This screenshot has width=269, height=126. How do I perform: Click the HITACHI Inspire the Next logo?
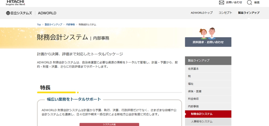[15, 3]
